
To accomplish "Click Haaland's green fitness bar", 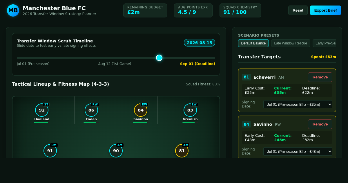I will (41, 122).
